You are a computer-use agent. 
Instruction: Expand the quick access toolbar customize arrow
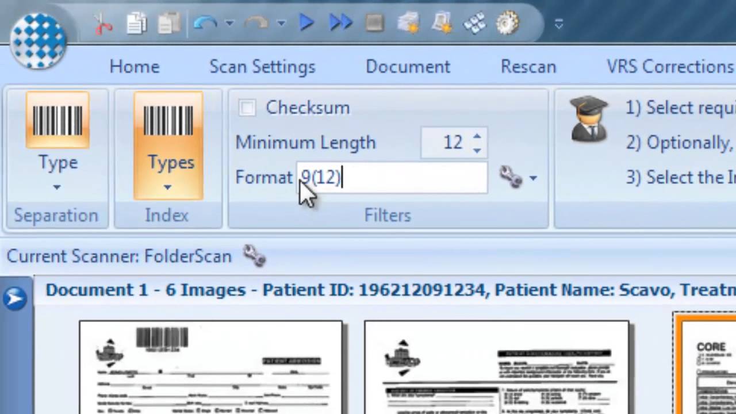pos(559,24)
